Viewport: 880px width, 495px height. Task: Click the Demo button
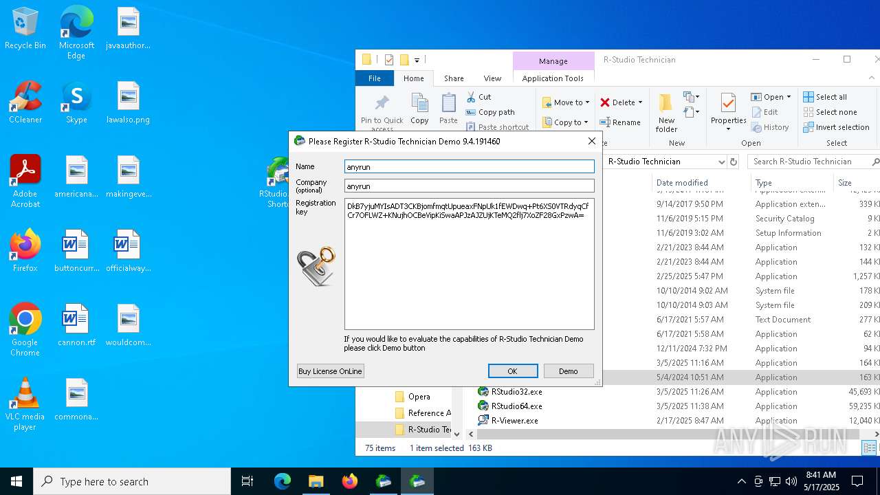coord(569,371)
